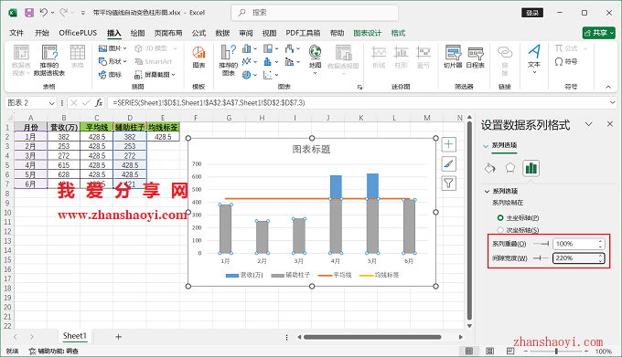Click the chart elements plus button
The height and width of the screenshot is (357, 622).
click(x=448, y=144)
